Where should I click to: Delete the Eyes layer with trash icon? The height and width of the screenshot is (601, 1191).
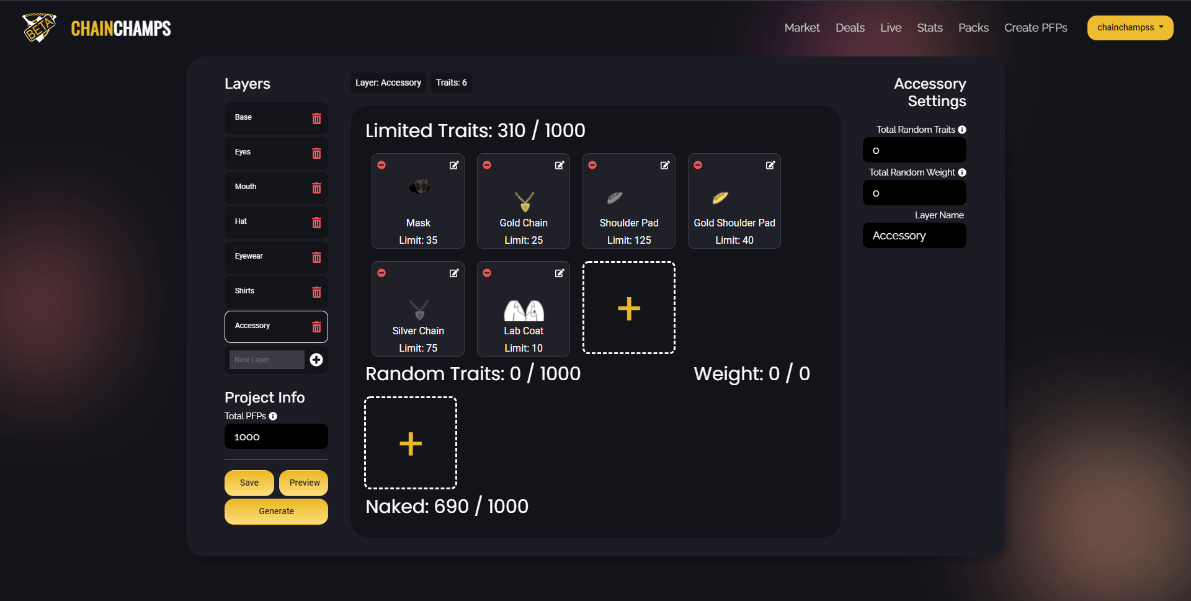click(316, 153)
